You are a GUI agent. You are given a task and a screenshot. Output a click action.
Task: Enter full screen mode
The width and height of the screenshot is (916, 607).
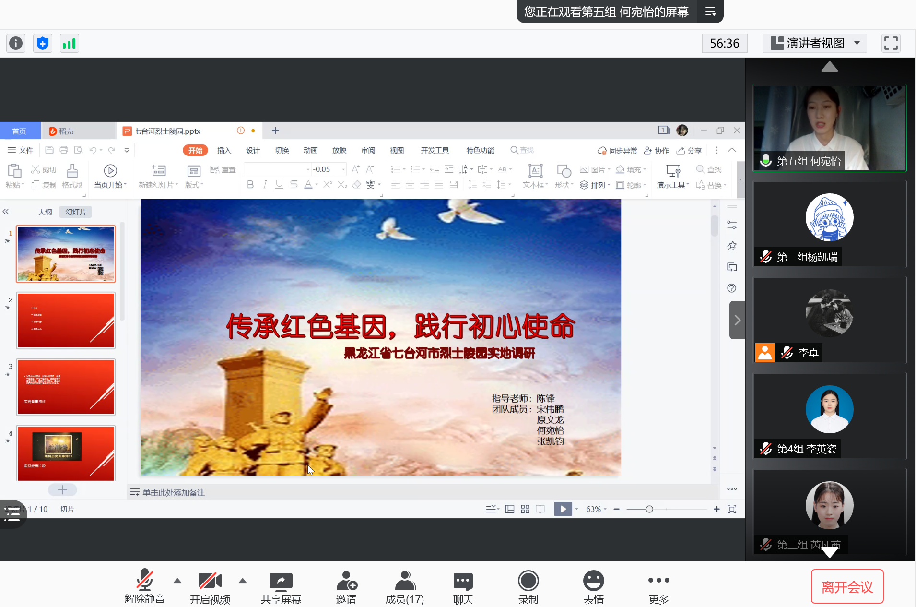click(891, 43)
